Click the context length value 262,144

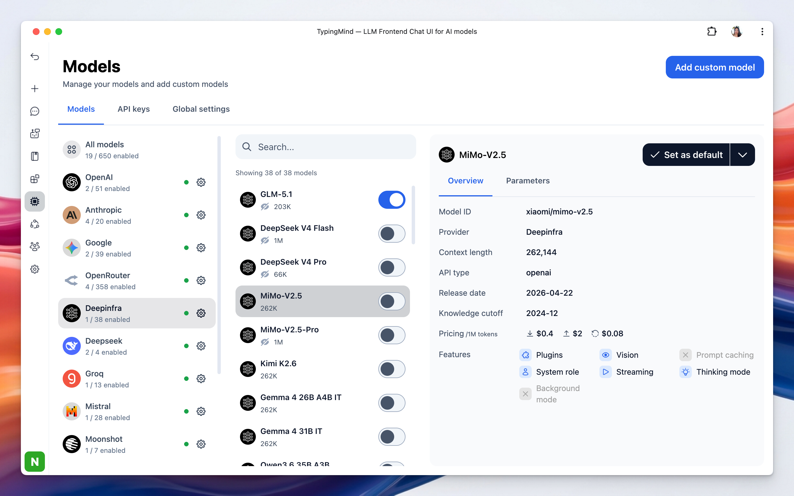[541, 252]
